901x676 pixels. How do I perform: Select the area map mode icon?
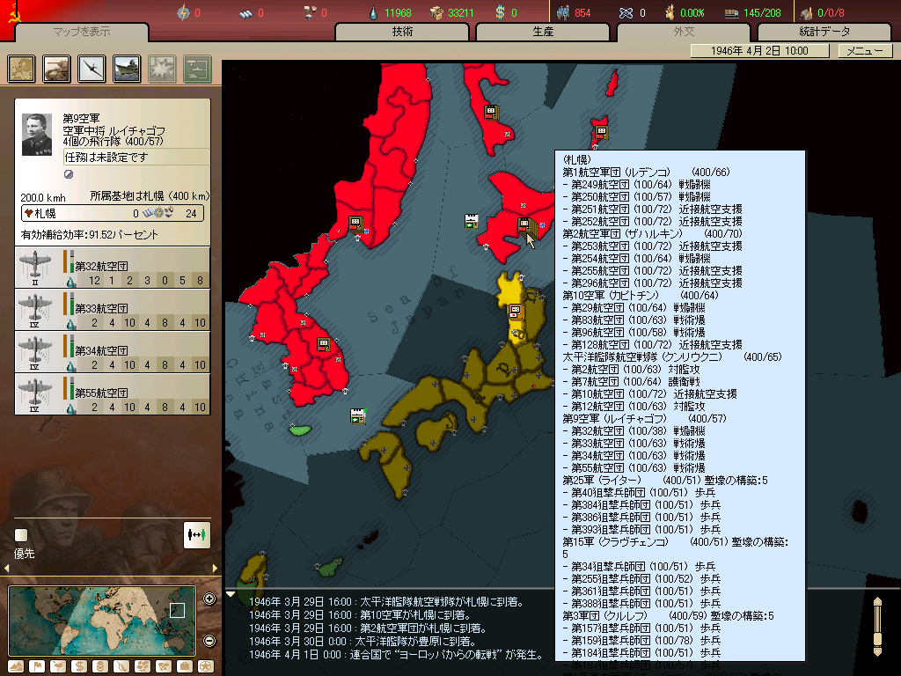(x=164, y=666)
